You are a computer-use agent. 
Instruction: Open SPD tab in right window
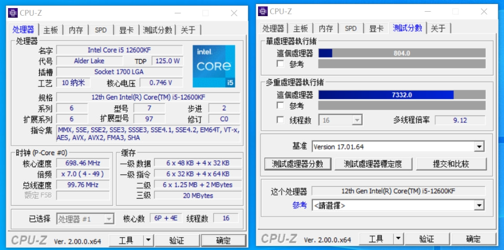[351, 28]
